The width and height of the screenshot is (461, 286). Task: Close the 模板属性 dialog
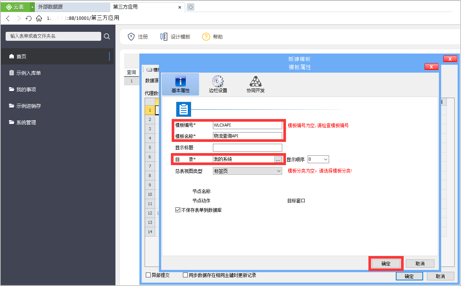point(431,67)
